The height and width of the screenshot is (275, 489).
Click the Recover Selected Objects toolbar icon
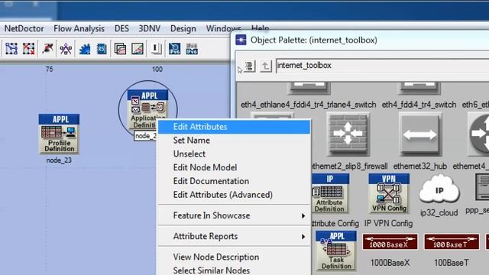point(47,49)
